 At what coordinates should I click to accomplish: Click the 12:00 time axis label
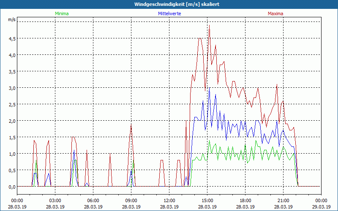click(x=169, y=200)
